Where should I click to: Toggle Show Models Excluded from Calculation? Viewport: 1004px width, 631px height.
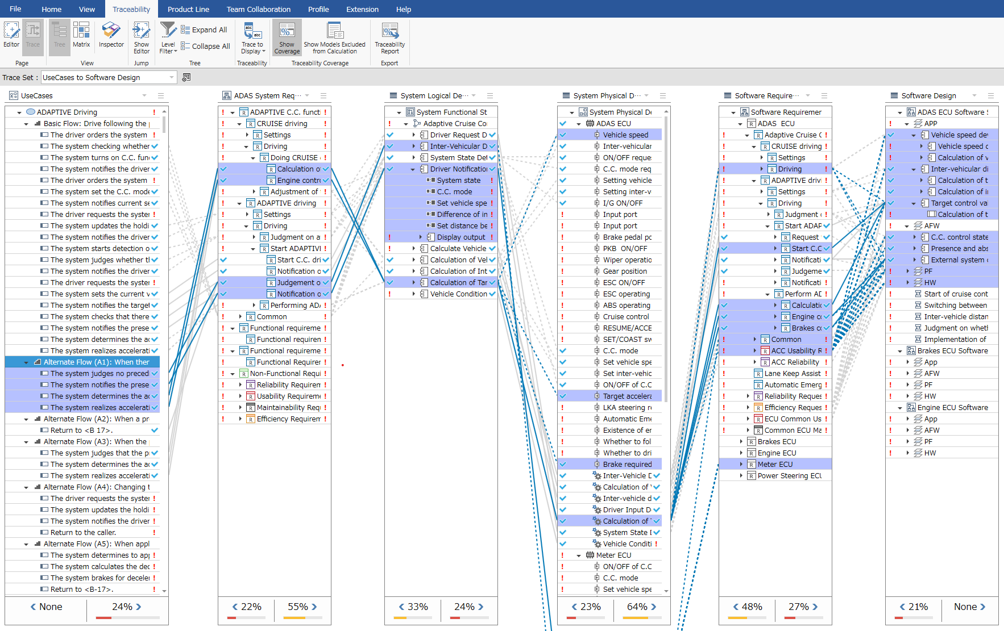pyautogui.click(x=335, y=37)
